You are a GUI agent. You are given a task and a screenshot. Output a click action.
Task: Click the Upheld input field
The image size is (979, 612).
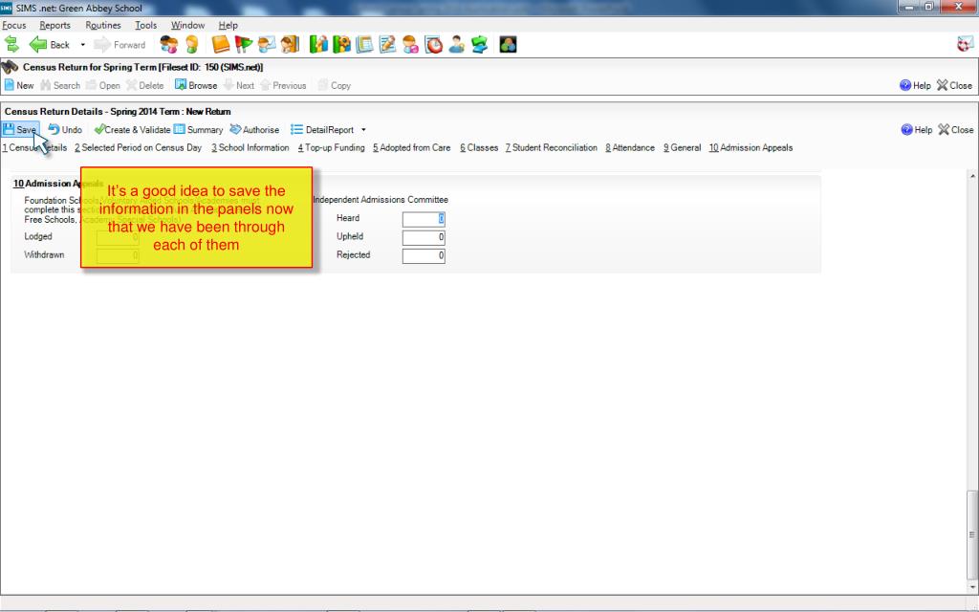click(424, 237)
